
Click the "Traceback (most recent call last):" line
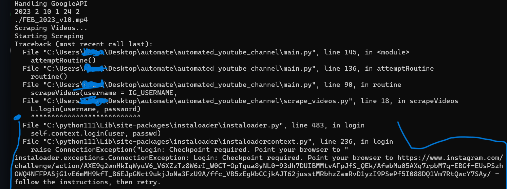click(83, 44)
